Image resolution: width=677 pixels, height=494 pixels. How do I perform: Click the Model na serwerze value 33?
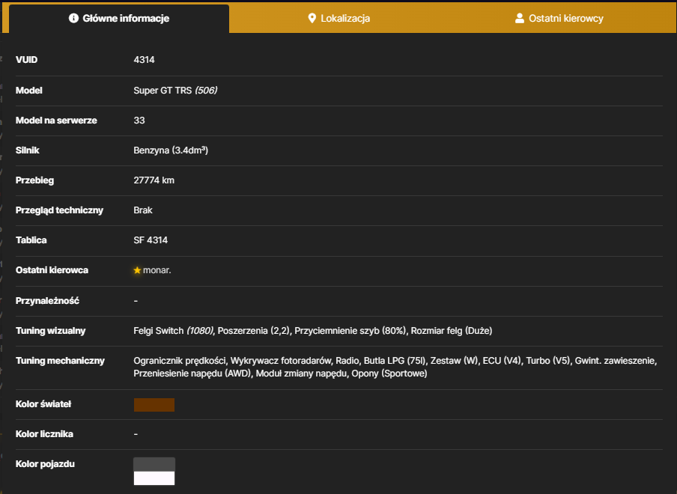(139, 121)
